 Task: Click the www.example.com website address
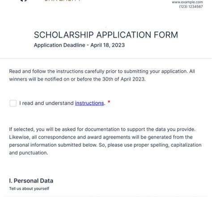pos(187,2)
